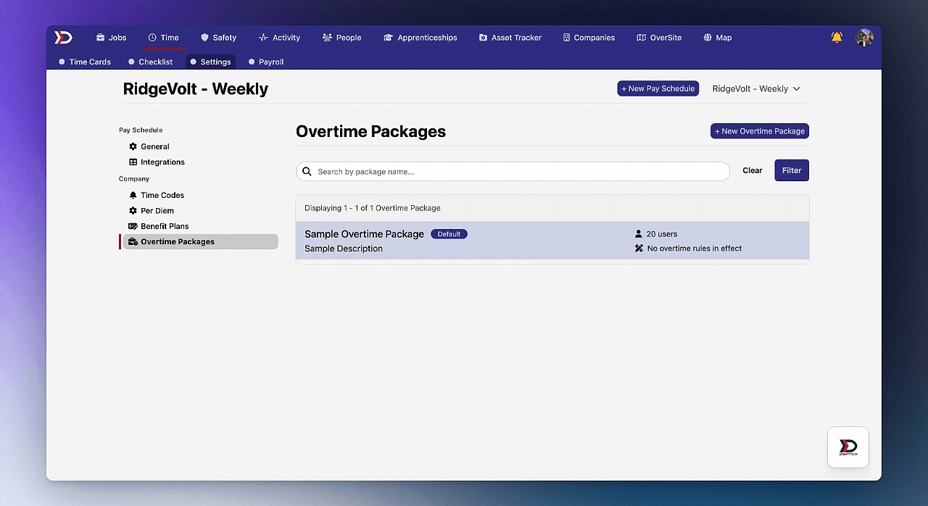
Task: Switch to the Time Cards tab
Action: point(85,62)
